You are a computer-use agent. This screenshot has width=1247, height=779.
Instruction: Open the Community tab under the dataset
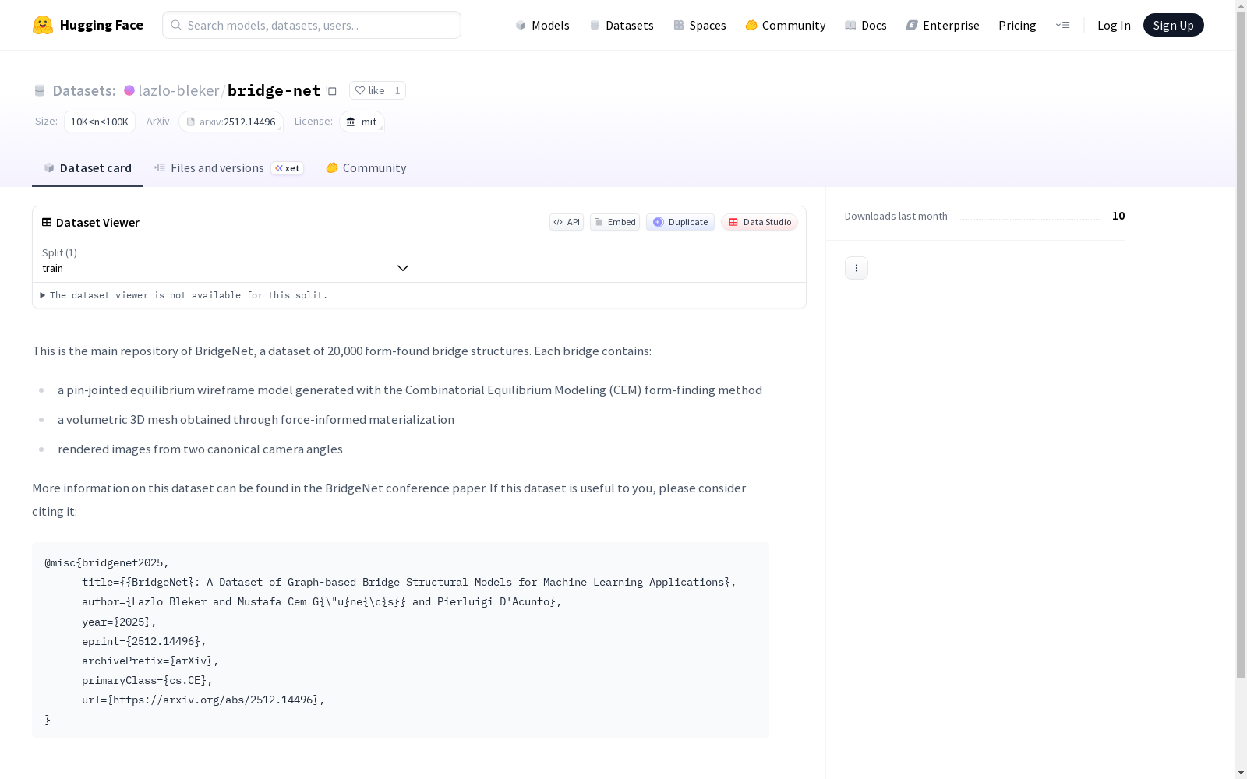pyautogui.click(x=366, y=168)
